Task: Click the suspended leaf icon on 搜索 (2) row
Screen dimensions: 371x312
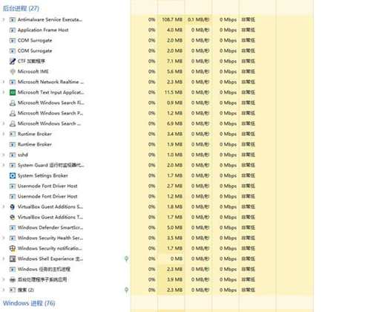Action: pyautogui.click(x=126, y=290)
